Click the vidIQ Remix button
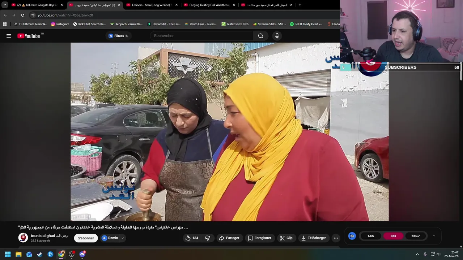The height and width of the screenshot is (260, 463). (110, 238)
